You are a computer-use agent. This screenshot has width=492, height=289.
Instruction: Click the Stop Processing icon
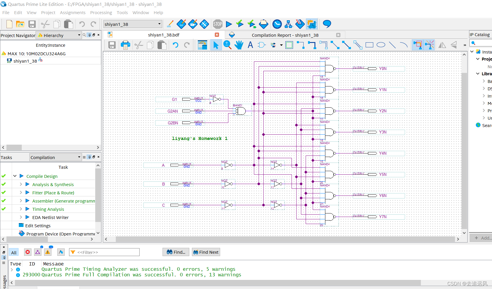(x=217, y=24)
